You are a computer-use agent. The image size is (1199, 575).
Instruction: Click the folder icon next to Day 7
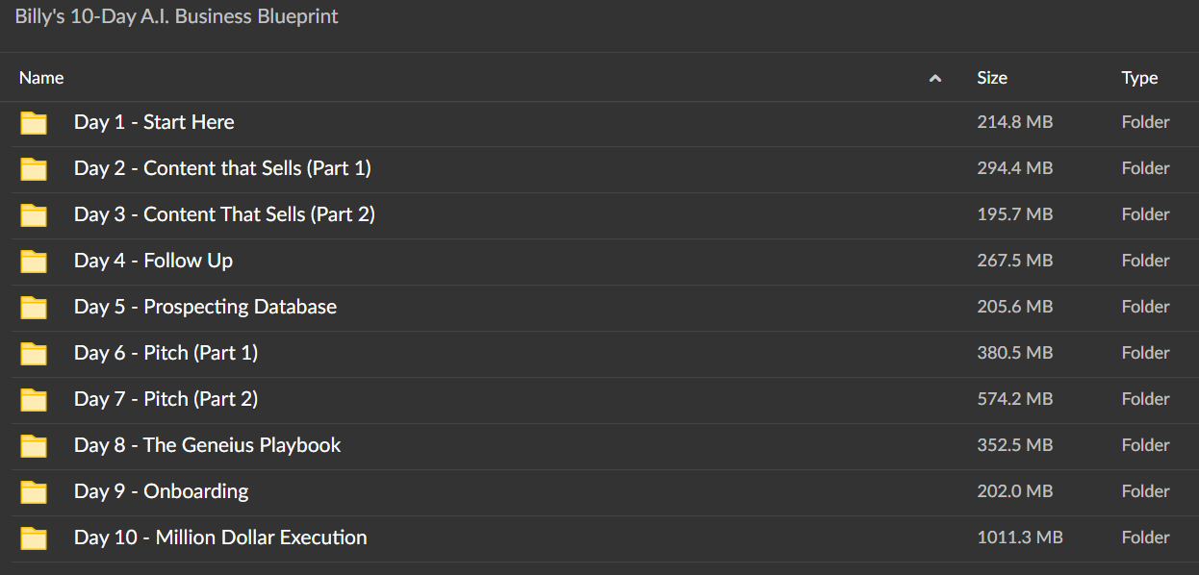coord(34,400)
